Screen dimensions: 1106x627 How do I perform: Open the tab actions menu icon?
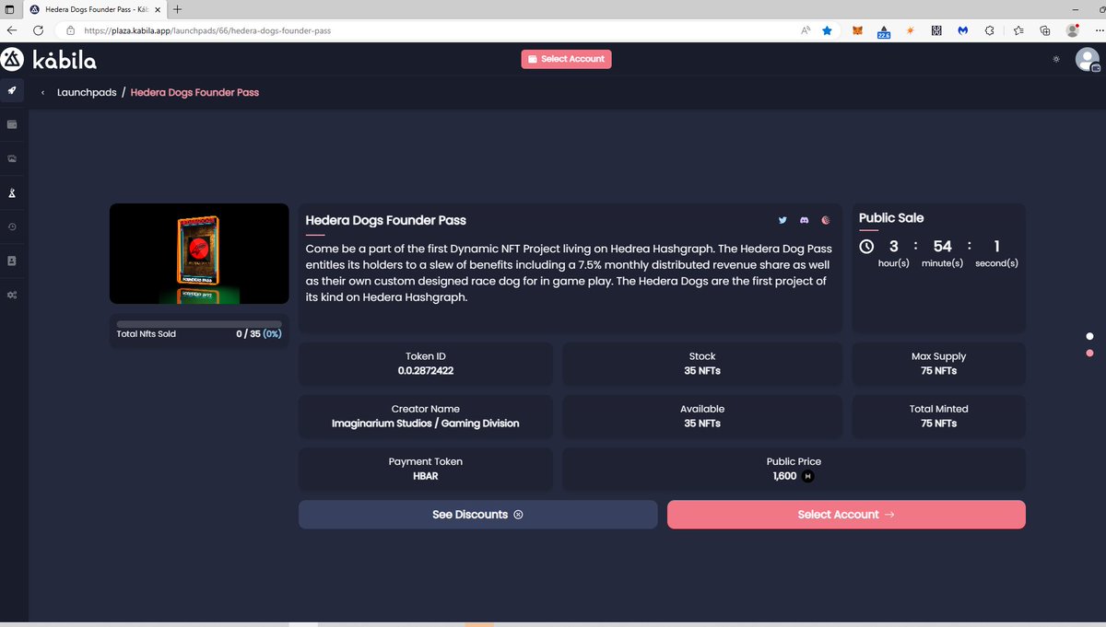10,9
